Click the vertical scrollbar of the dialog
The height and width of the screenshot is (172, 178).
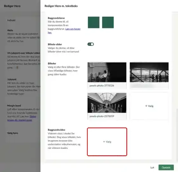[177, 135]
